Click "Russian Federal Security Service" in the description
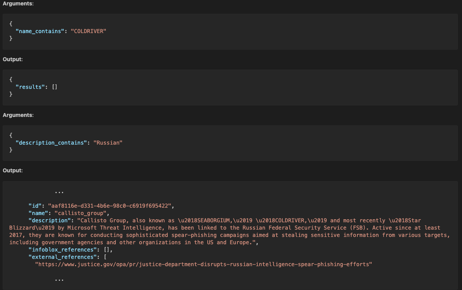Viewport: 462px width, 290px height. click(x=297, y=228)
